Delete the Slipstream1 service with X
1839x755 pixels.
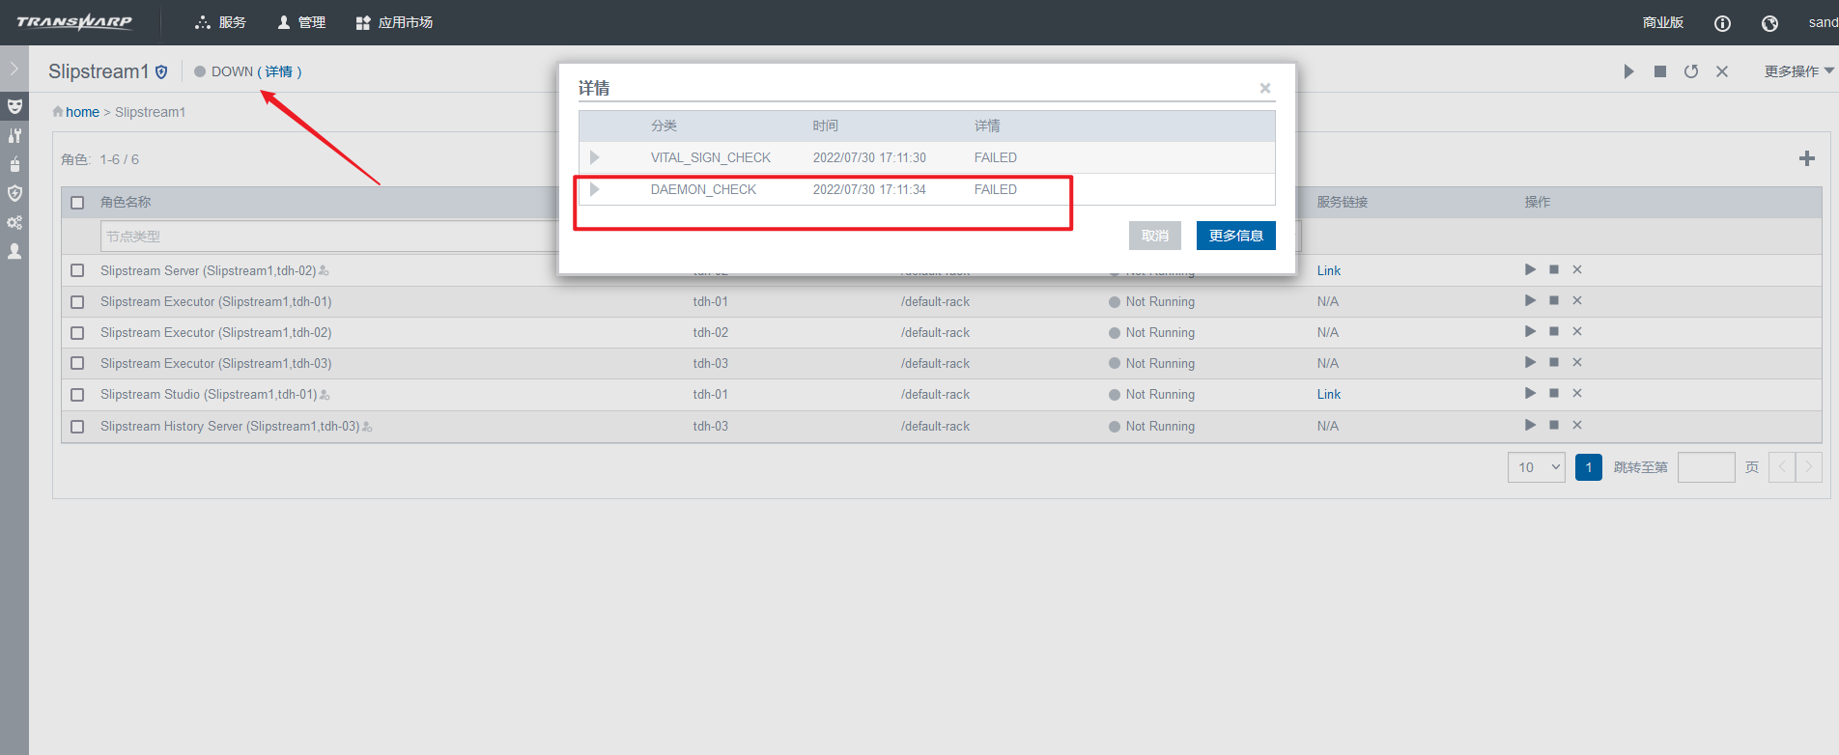pos(1722,71)
